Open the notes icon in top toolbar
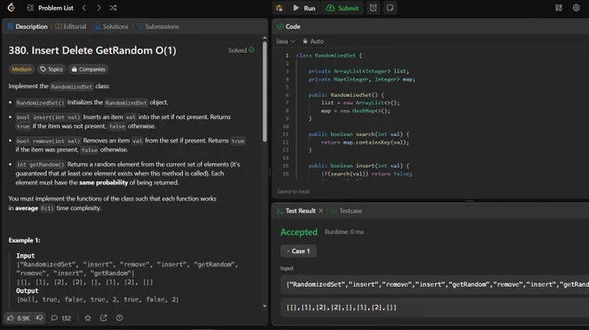This screenshot has width=589, height=330. click(390, 8)
